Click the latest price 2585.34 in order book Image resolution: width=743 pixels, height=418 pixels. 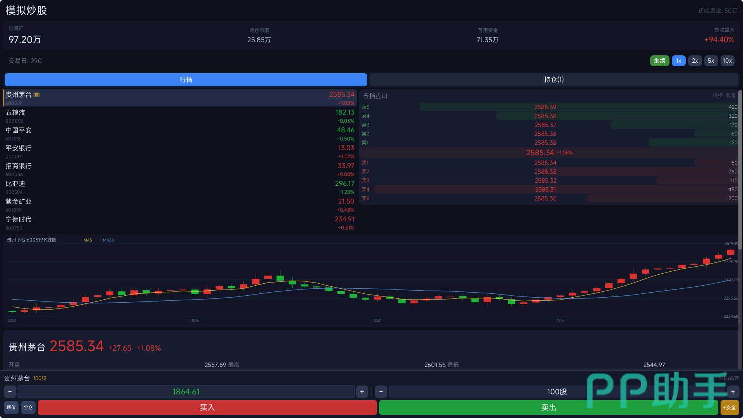[540, 153]
